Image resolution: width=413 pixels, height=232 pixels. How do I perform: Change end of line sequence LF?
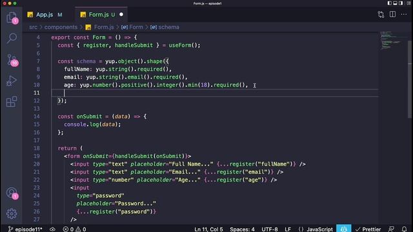[288, 229]
